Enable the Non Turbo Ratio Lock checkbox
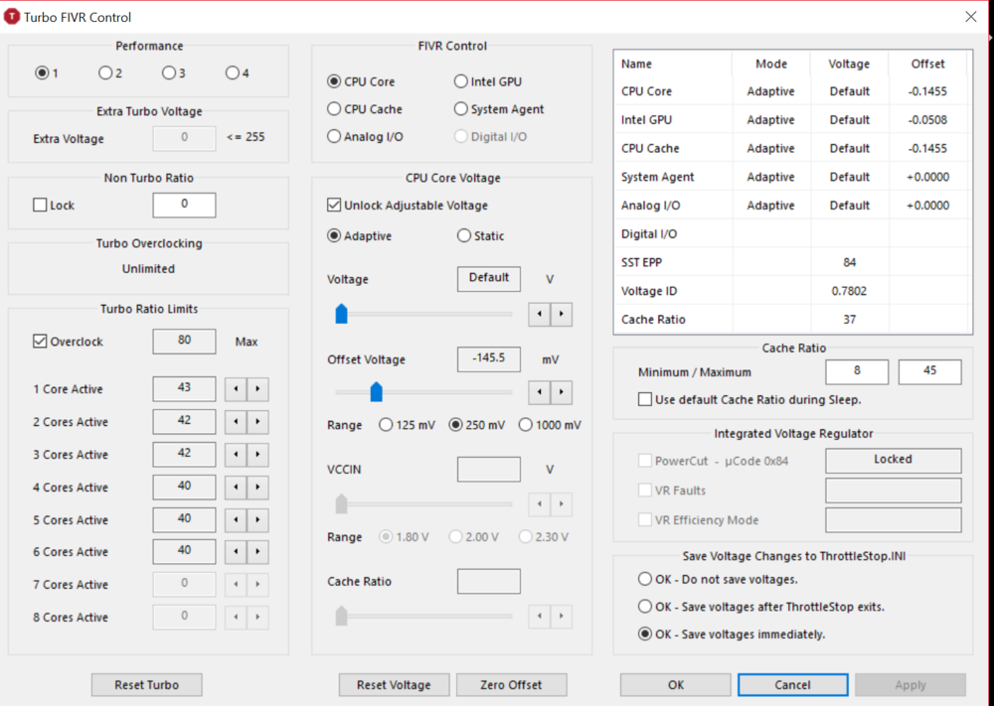The image size is (994, 706). point(41,206)
